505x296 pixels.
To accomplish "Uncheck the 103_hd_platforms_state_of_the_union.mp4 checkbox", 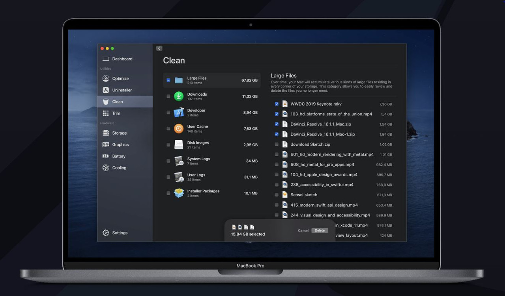I will pyautogui.click(x=277, y=114).
